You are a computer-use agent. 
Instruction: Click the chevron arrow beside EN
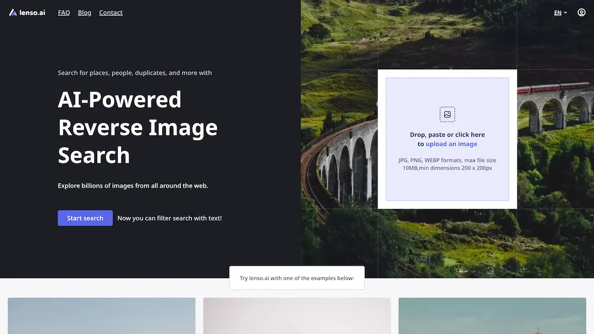[566, 13]
